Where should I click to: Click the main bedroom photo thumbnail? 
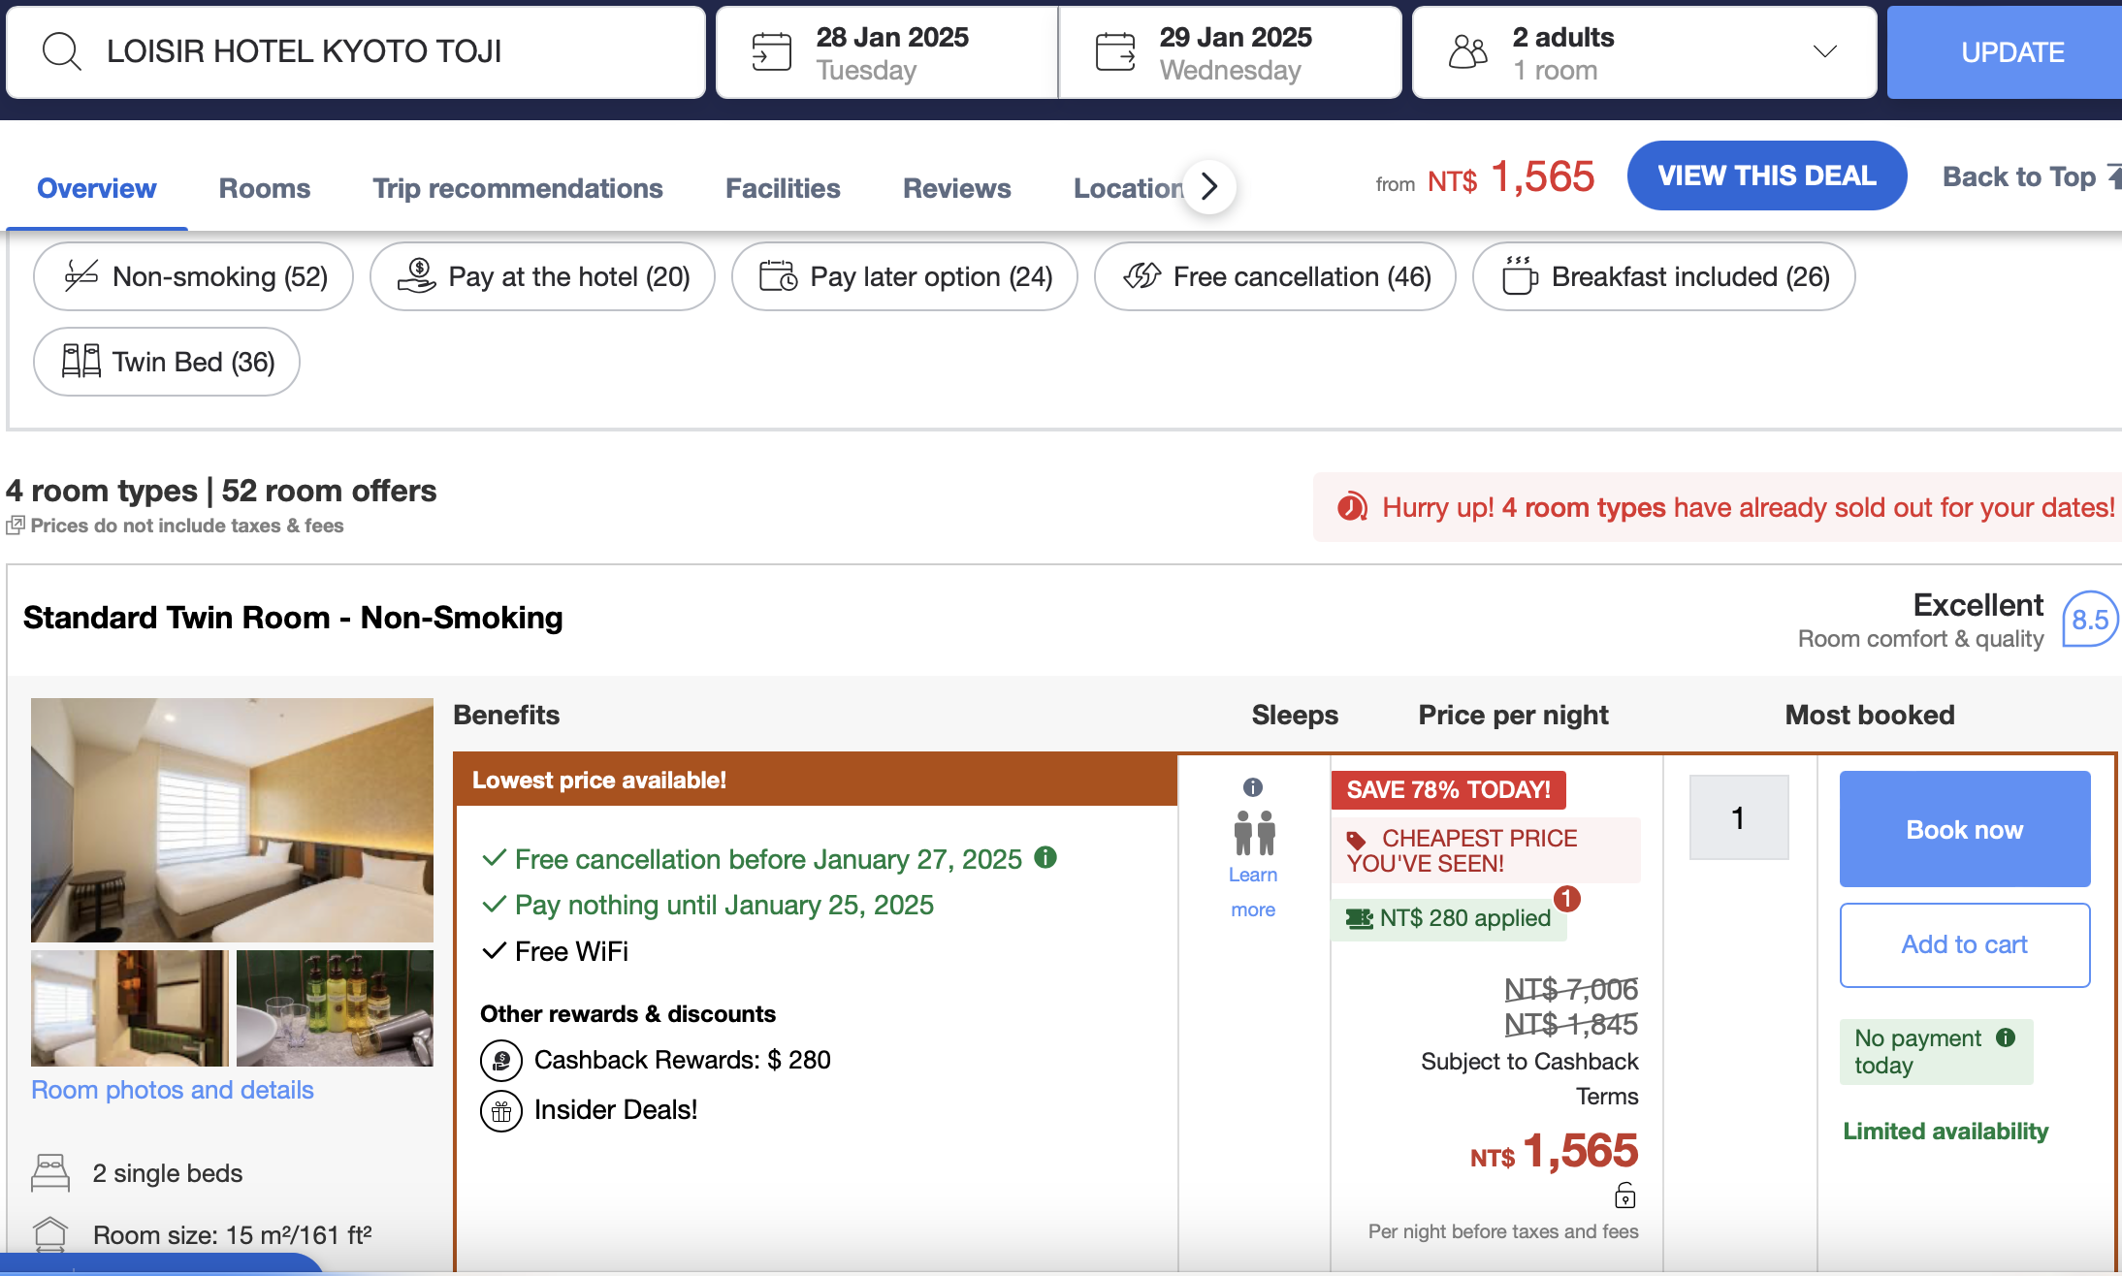click(x=232, y=820)
